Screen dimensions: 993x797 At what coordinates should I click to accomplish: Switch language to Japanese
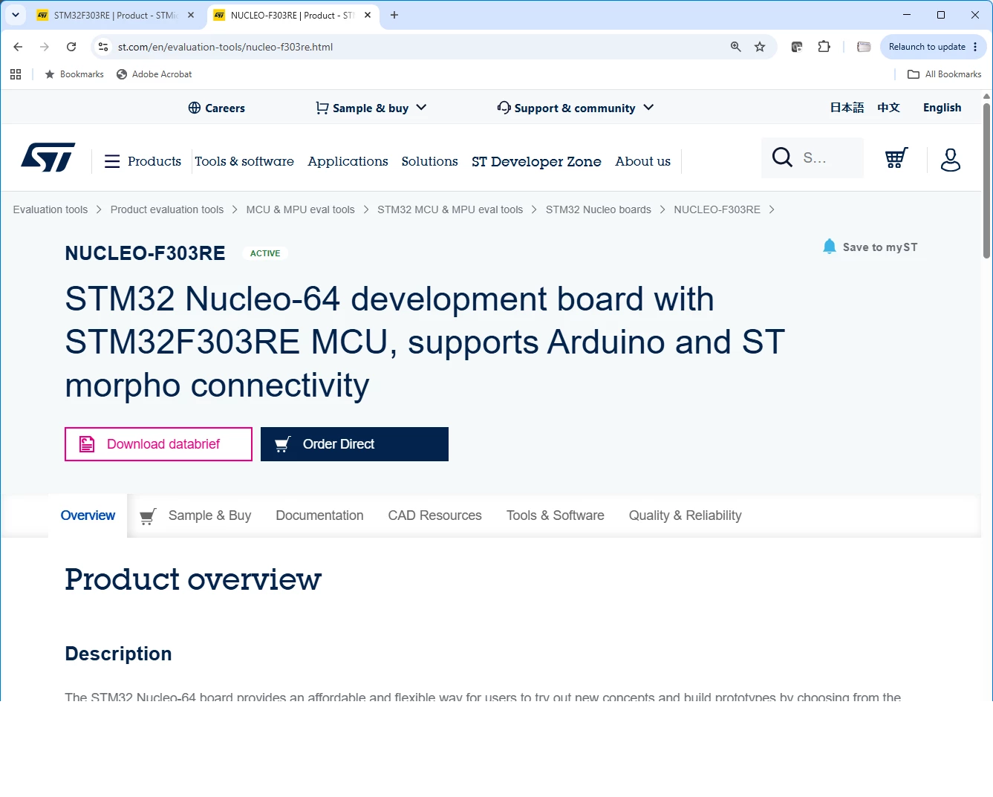click(x=847, y=108)
